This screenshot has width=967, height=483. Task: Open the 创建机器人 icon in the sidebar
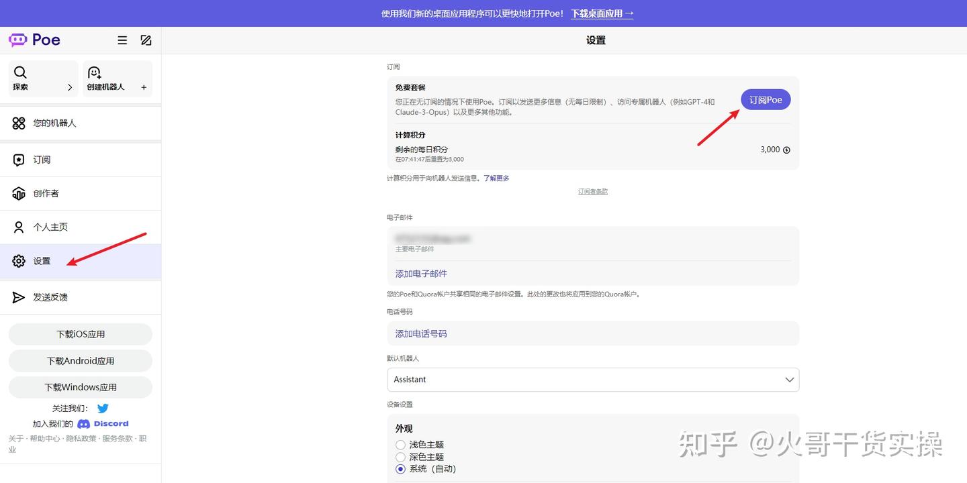point(95,72)
